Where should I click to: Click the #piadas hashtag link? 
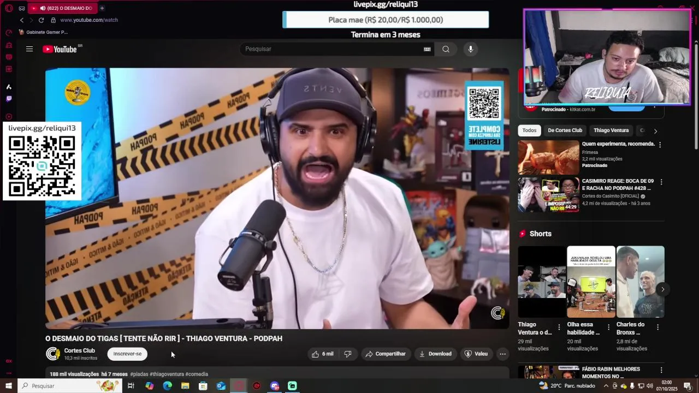139,374
